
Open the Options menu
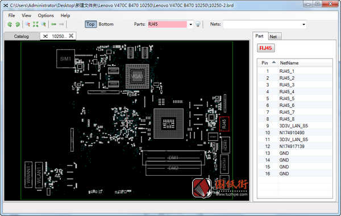45,15
